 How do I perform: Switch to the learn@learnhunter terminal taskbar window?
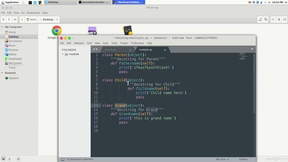click(x=94, y=2)
